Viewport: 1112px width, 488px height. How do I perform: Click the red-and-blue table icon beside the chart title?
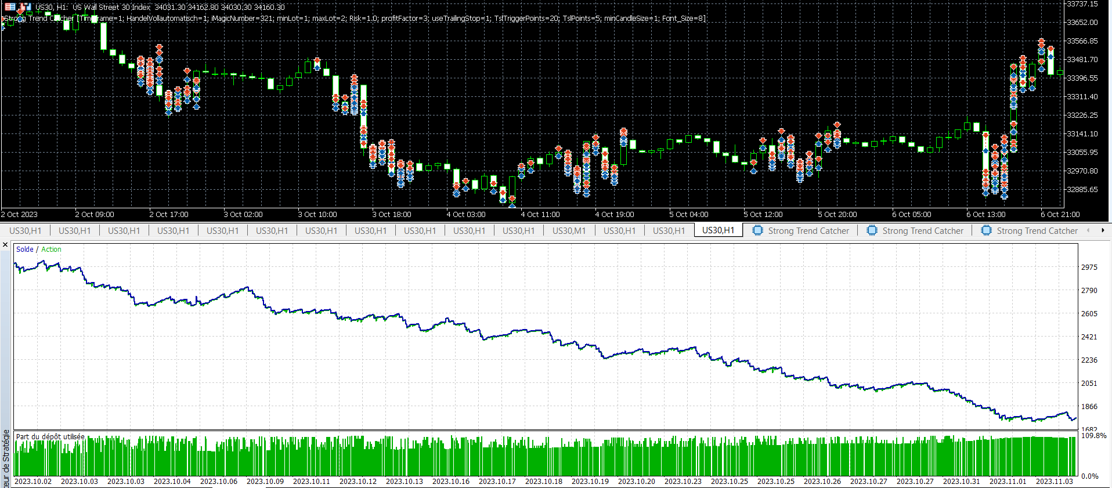click(x=10, y=7)
